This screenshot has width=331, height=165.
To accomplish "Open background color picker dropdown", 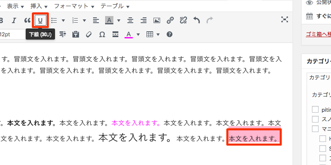I will pos(119,20).
